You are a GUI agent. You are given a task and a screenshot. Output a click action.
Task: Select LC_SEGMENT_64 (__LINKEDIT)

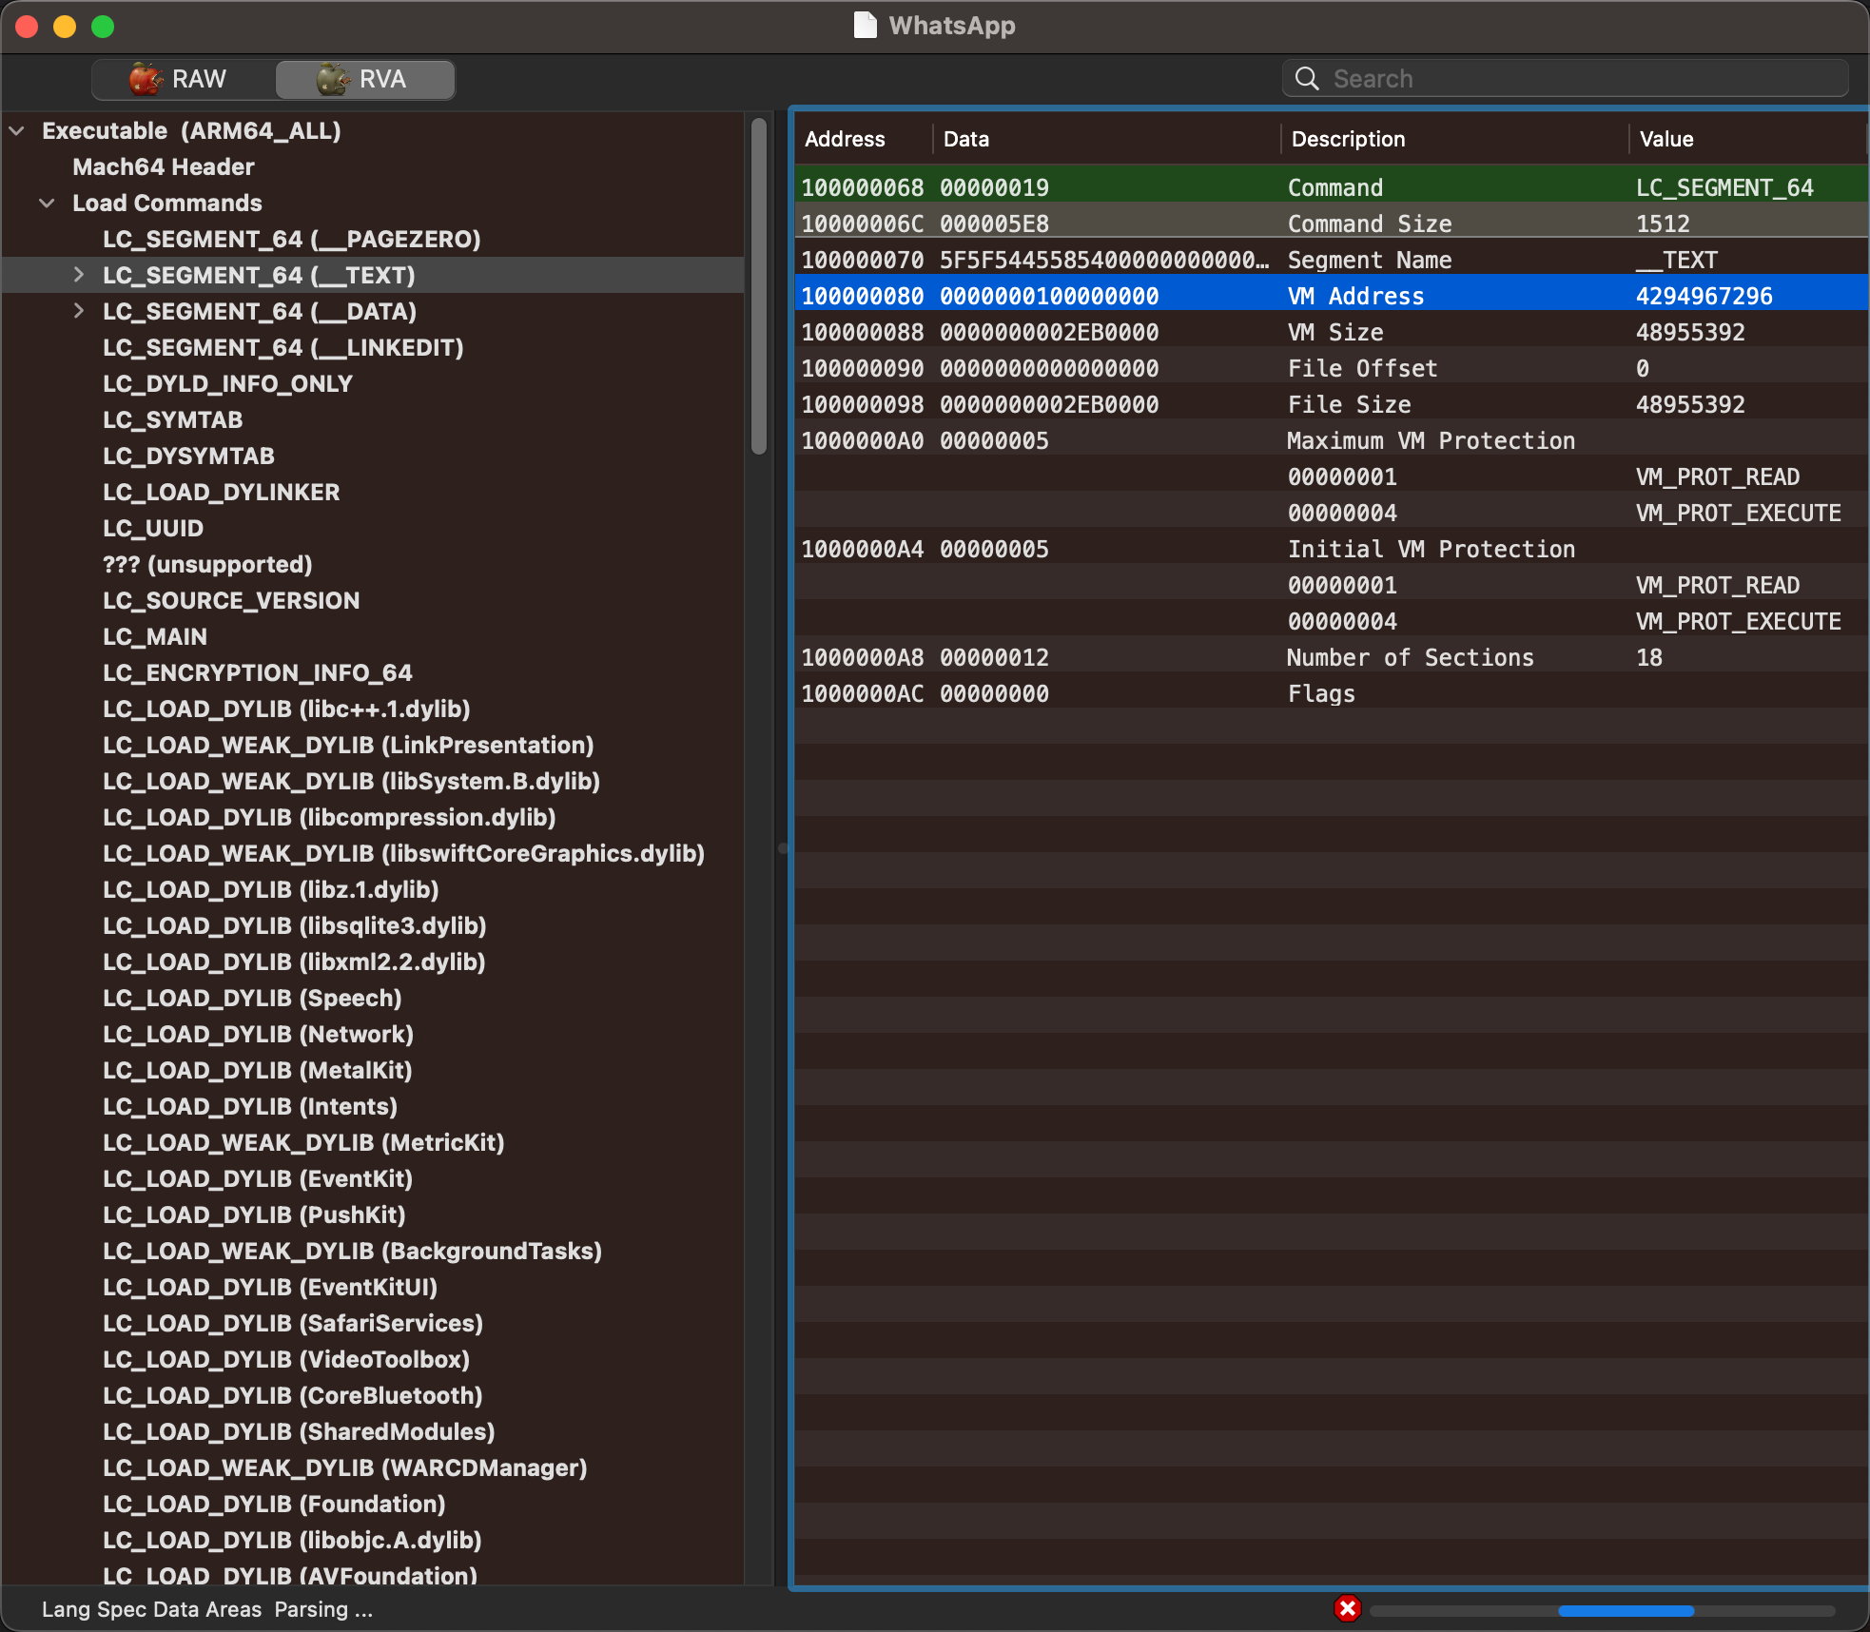(x=283, y=347)
